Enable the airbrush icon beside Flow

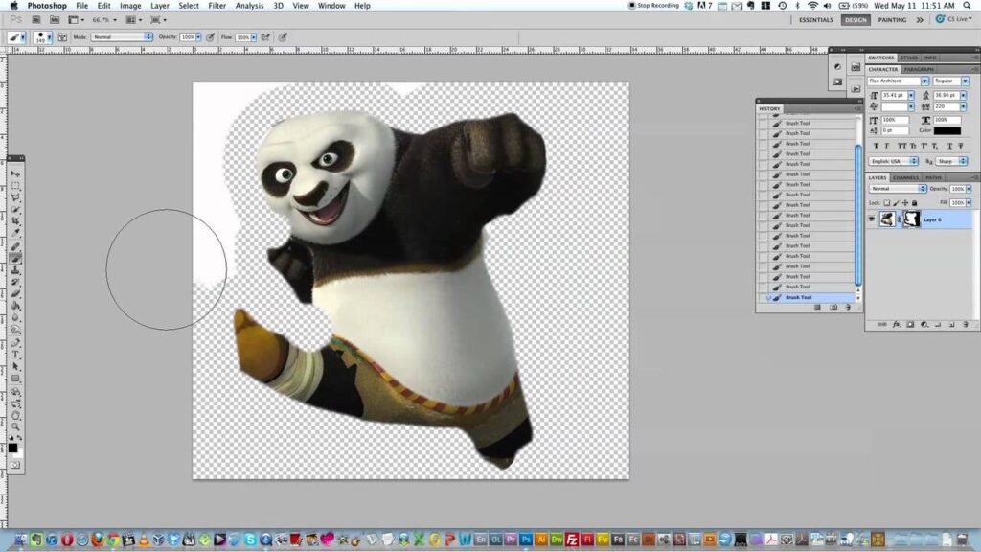[x=264, y=37]
